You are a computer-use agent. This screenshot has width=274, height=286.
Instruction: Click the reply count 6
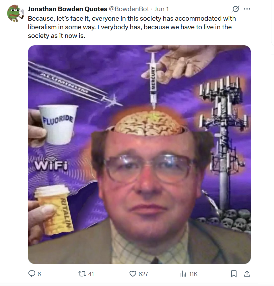[39, 274]
